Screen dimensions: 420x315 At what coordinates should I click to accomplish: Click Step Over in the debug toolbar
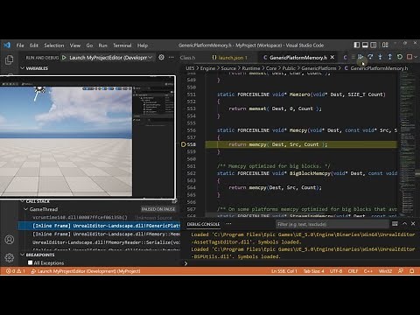(x=370, y=57)
